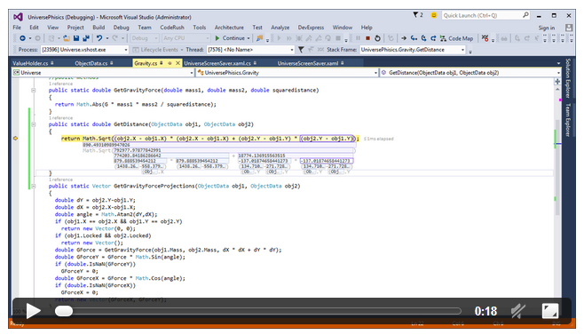
Task: Toggle Show Only Flagged Threads filter
Action: pos(301,50)
